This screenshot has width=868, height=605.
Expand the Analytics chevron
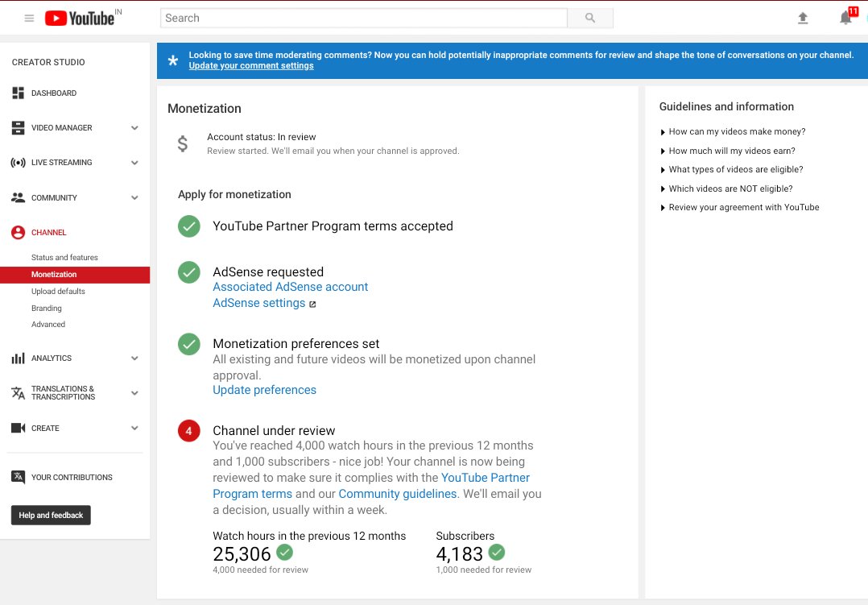(x=134, y=358)
